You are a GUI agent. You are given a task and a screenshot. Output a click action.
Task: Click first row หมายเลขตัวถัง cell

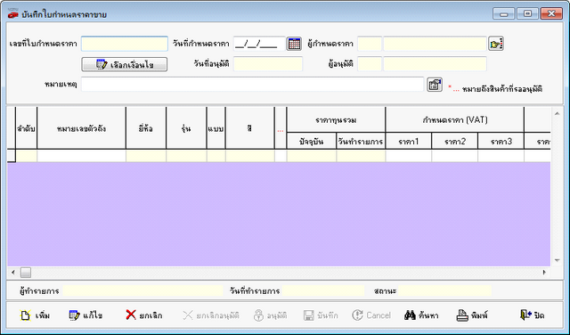81,156
